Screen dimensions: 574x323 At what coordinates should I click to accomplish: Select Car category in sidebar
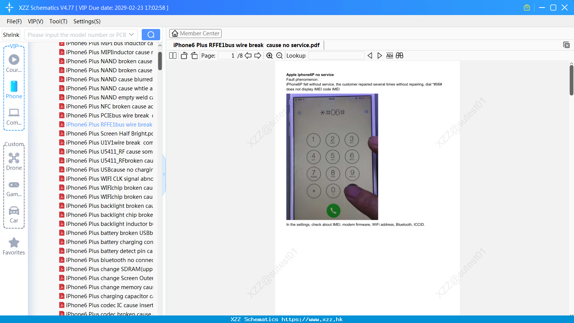coord(14,215)
